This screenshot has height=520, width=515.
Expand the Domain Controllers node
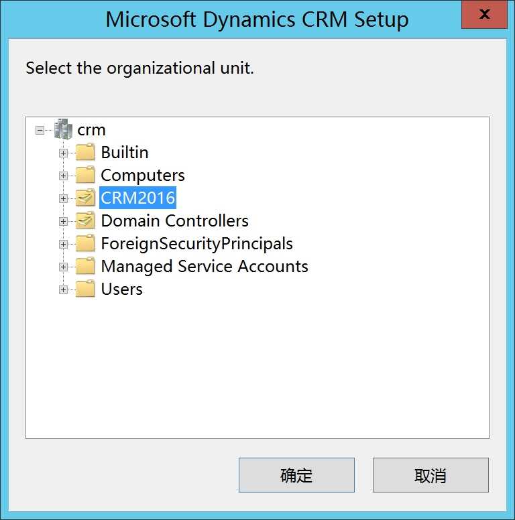63,222
